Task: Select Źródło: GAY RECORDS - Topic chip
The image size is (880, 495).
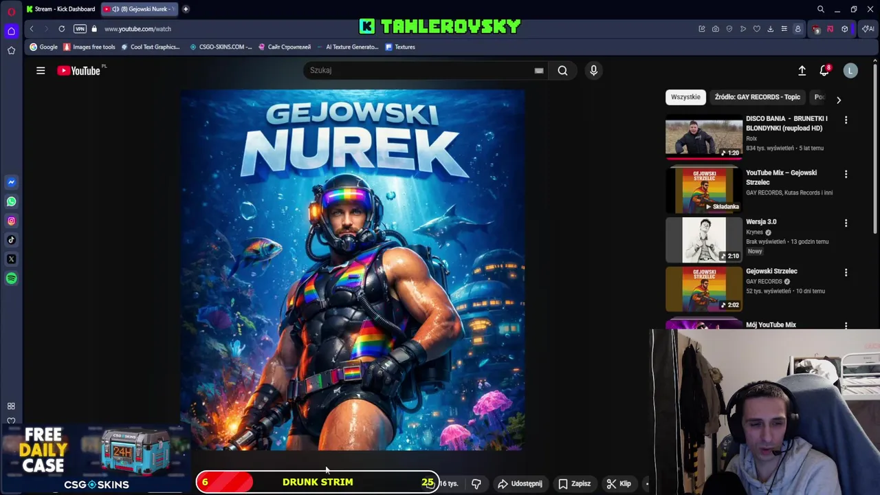Action: 758,97
